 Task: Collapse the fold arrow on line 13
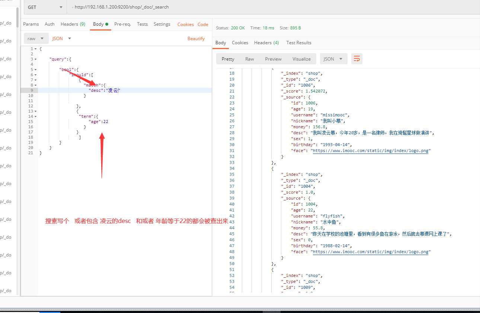(x=36, y=111)
